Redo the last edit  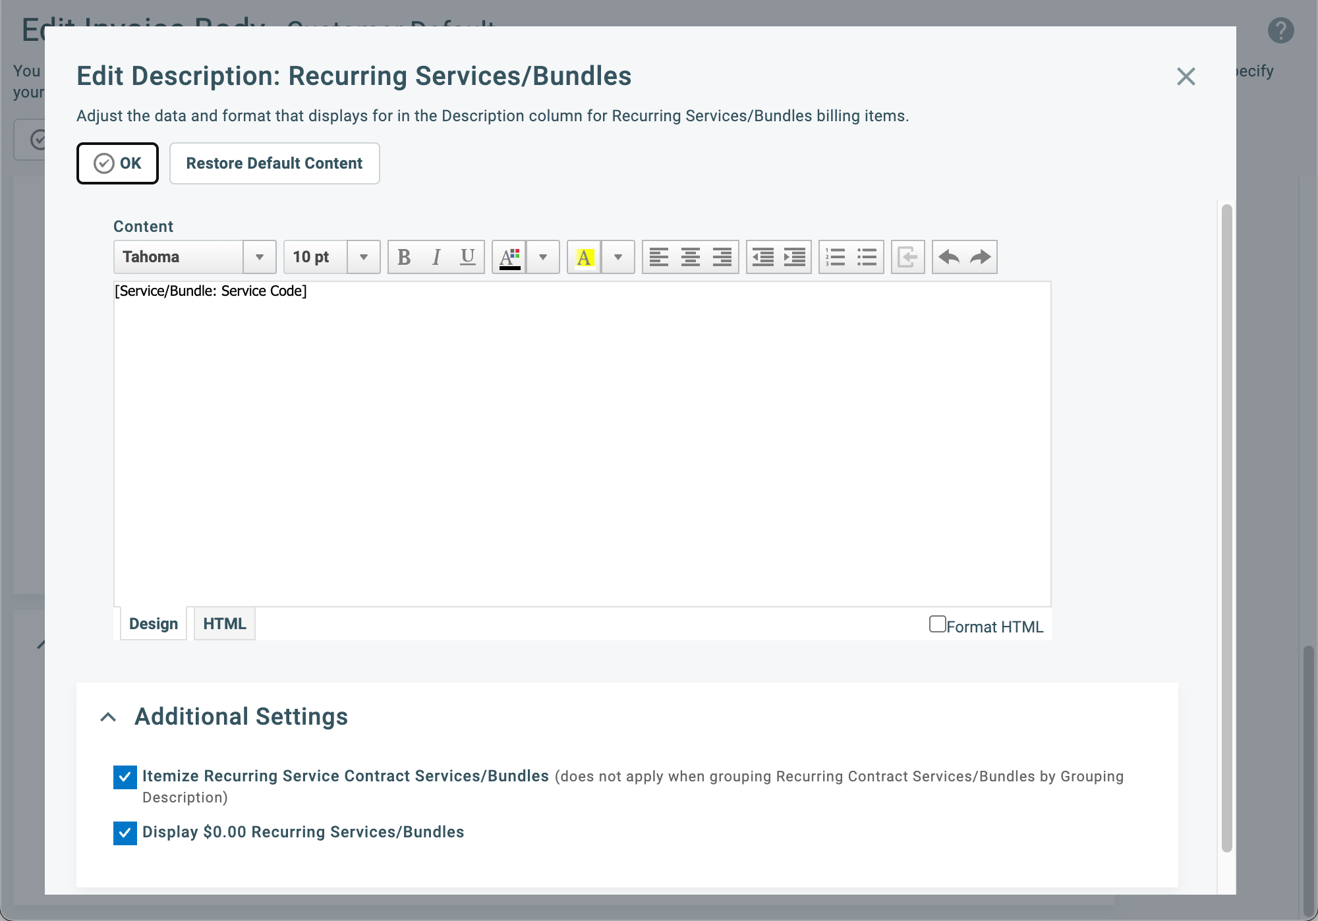click(981, 257)
